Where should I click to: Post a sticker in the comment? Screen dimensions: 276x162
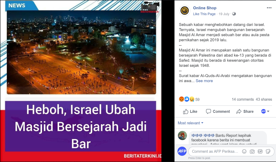(x=268, y=151)
